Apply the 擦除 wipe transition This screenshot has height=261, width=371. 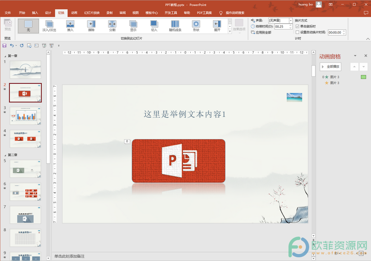click(x=91, y=26)
